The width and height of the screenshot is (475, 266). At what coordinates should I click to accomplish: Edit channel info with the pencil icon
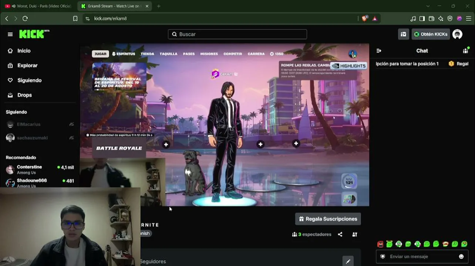348,262
